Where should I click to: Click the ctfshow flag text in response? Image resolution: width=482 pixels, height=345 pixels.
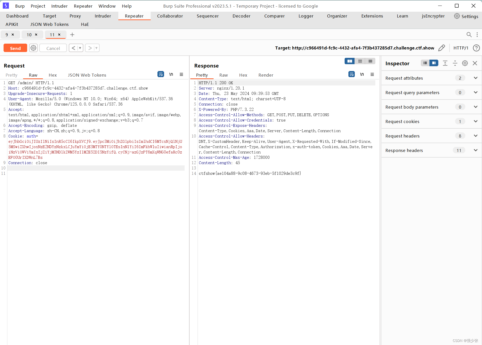[x=250, y=174]
